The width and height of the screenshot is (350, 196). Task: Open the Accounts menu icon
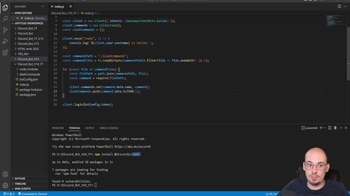pos(5,174)
